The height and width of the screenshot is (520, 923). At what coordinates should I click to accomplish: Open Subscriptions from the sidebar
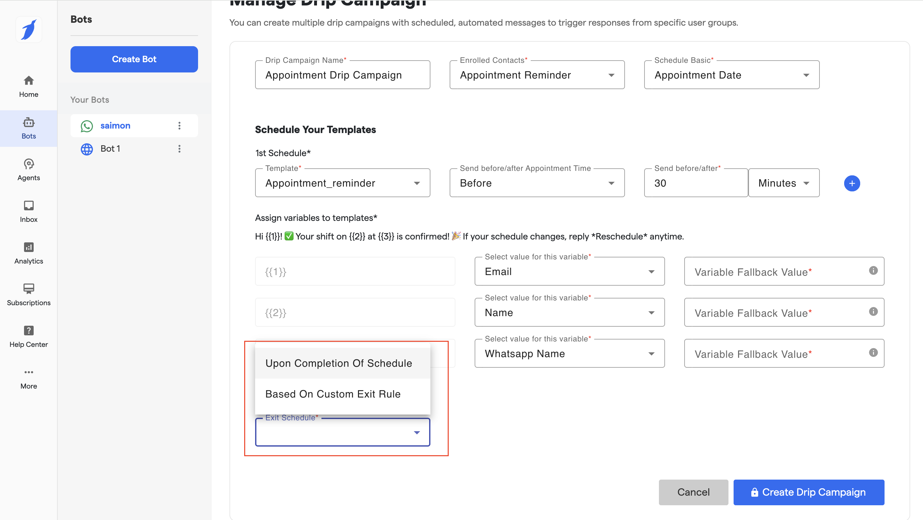pos(29,294)
